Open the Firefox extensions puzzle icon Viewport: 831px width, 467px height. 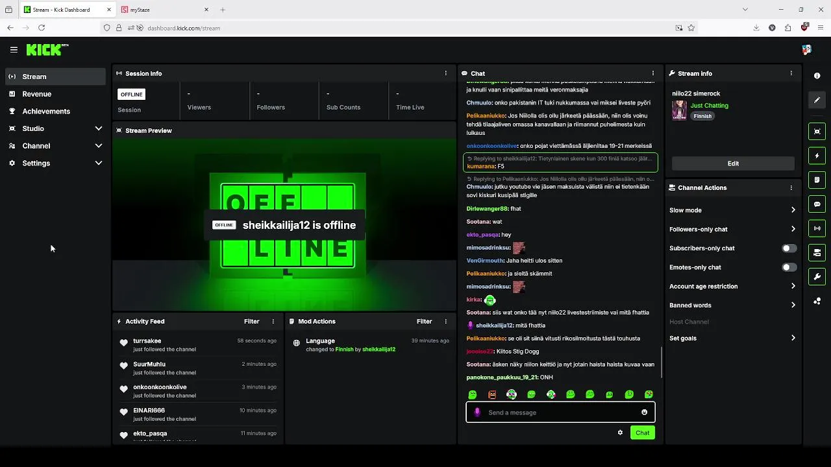pos(788,28)
